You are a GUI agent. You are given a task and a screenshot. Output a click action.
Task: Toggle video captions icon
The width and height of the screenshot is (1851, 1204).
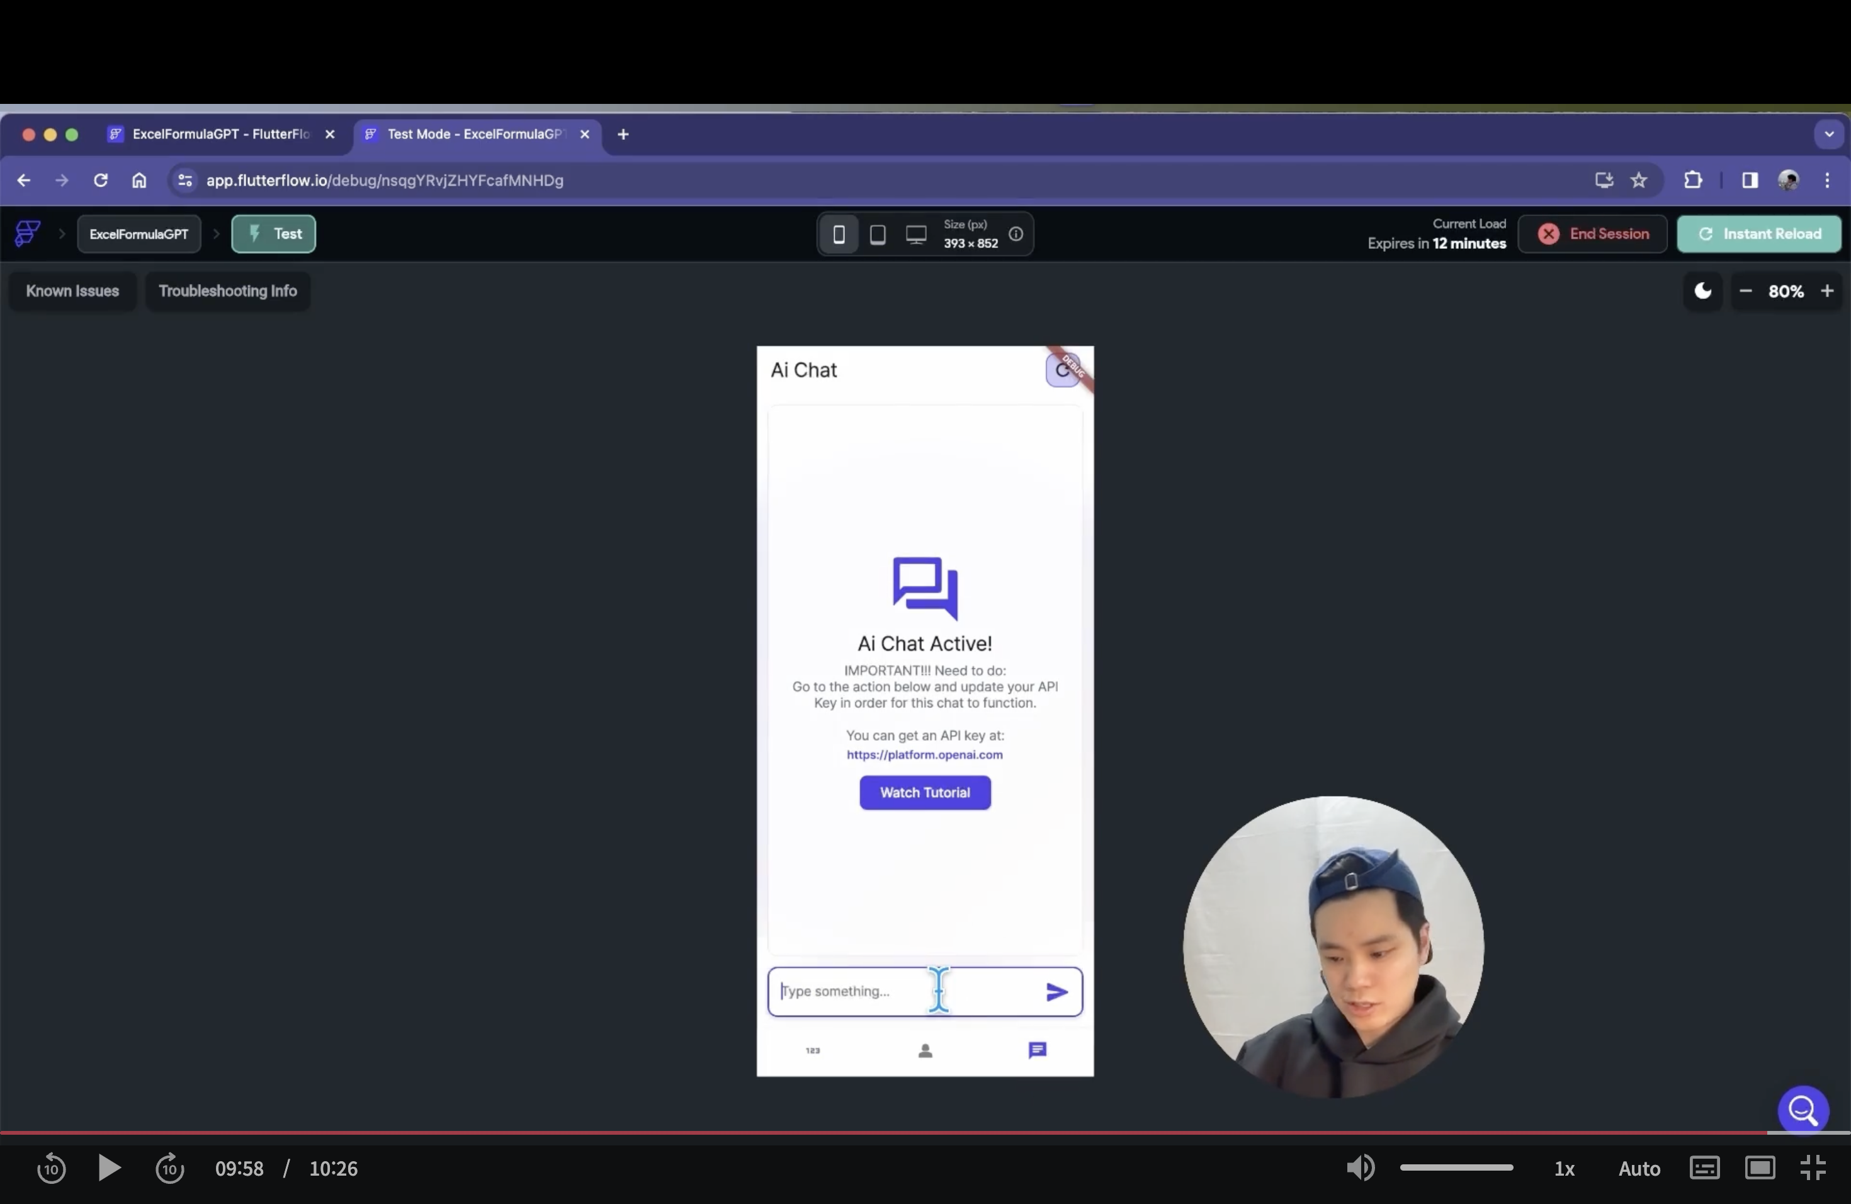(x=1704, y=1168)
